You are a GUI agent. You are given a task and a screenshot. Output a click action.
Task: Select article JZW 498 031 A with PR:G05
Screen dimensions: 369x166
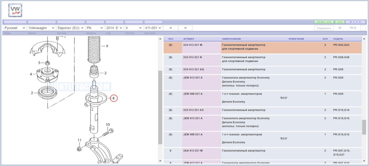pyautogui.click(x=193, y=94)
